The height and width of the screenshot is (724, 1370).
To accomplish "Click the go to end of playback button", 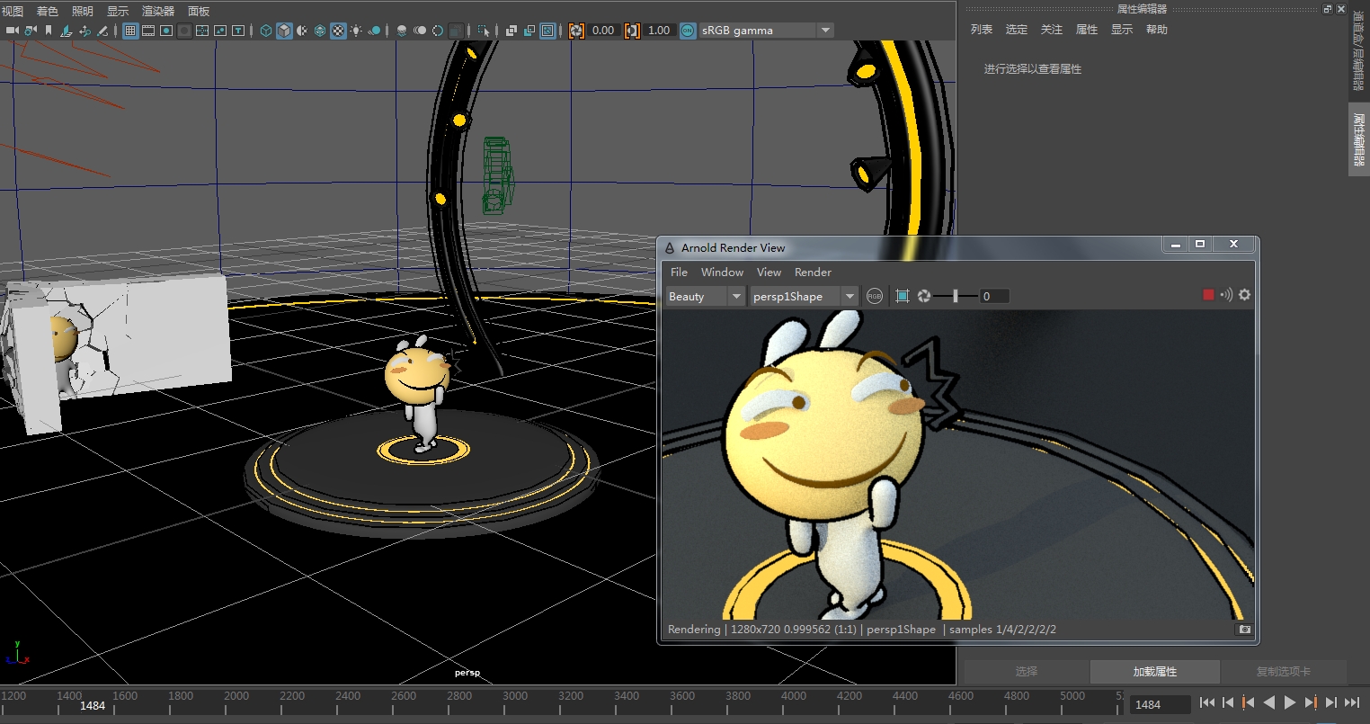I will 1352,702.
